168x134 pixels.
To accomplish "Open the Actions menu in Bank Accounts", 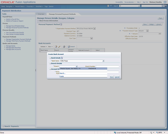I will (44, 47).
